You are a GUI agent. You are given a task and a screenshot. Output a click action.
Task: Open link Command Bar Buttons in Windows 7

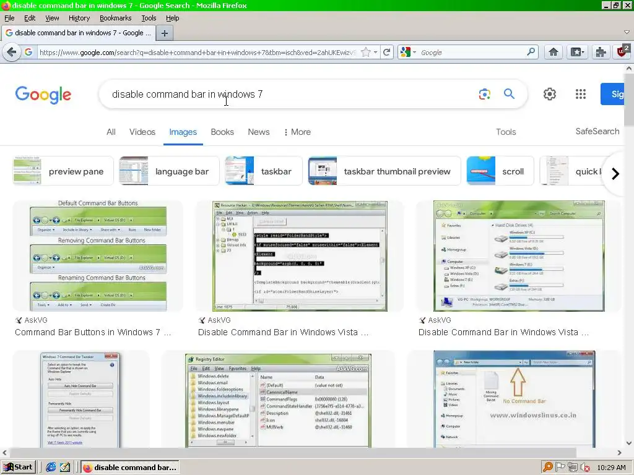[x=93, y=332]
